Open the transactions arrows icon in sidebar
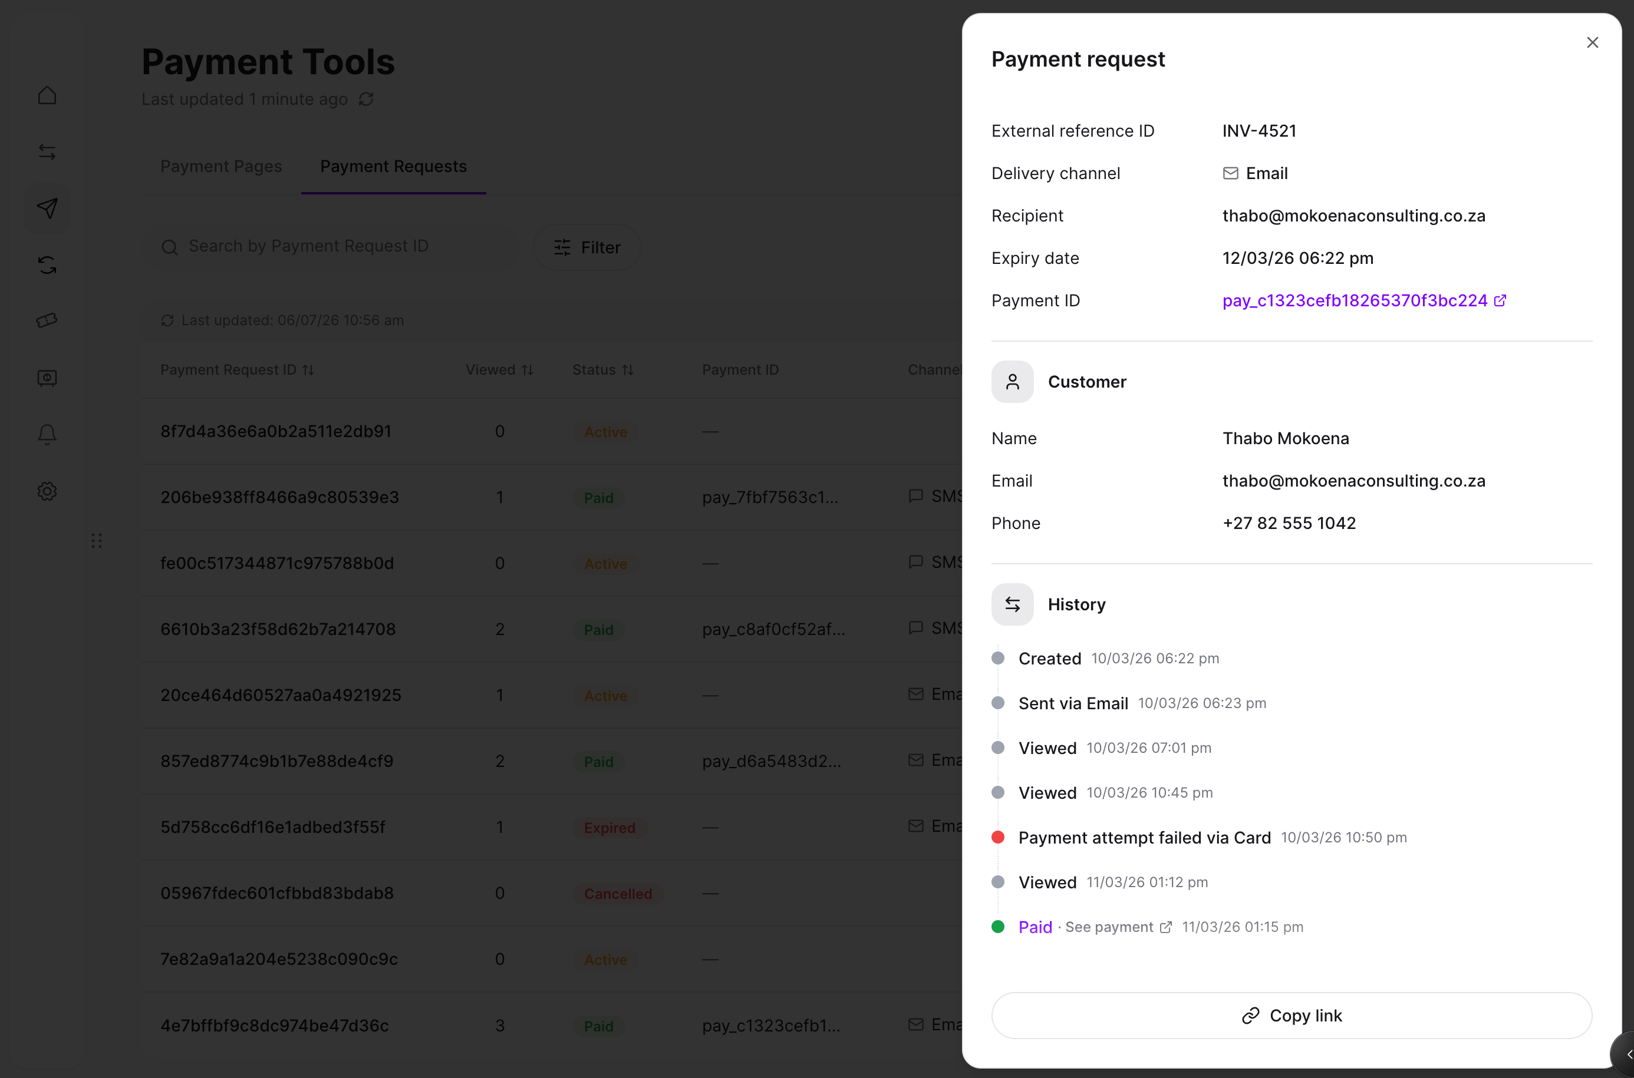The height and width of the screenshot is (1078, 1634). coord(47,151)
